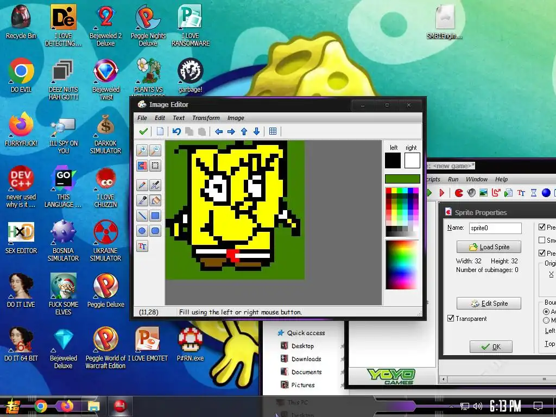
Task: Open the notification center in the taskbar
Action: [x=538, y=406]
